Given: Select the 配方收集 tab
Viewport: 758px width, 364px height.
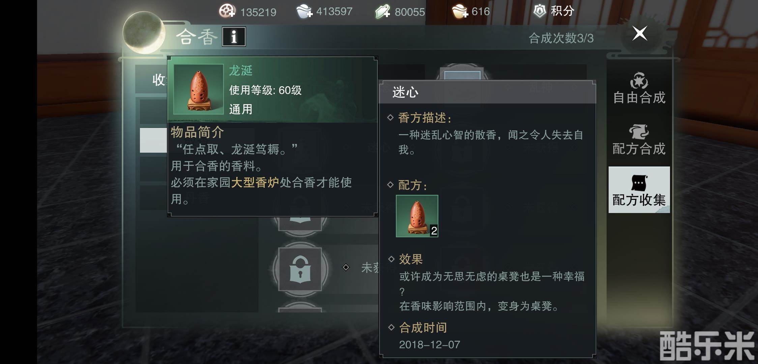Looking at the screenshot, I should (x=639, y=190).
